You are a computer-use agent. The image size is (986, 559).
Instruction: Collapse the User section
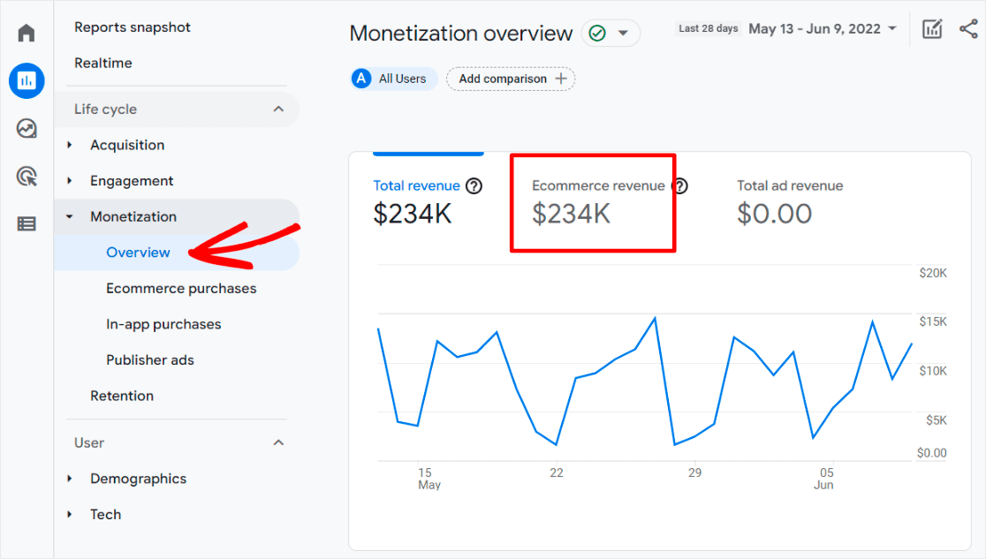[278, 442]
